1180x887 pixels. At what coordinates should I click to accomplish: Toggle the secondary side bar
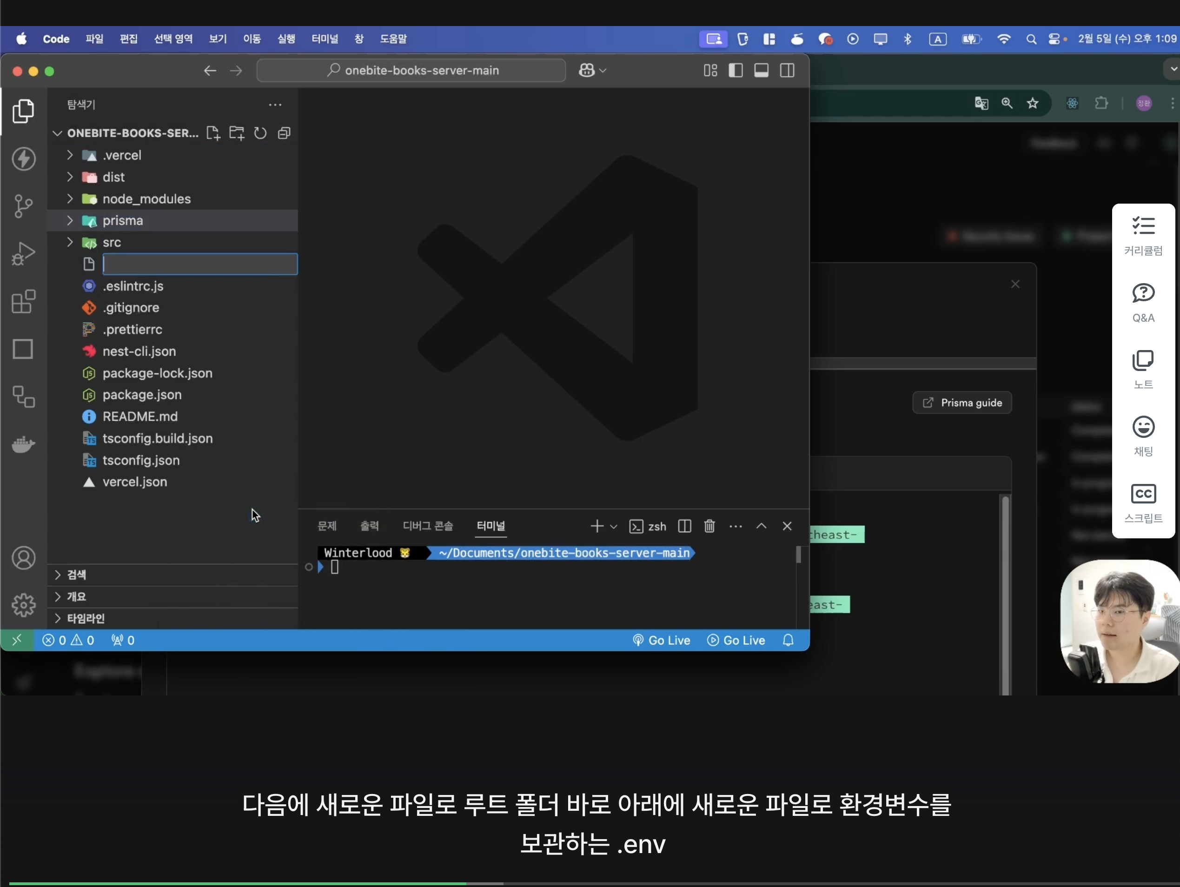click(787, 70)
